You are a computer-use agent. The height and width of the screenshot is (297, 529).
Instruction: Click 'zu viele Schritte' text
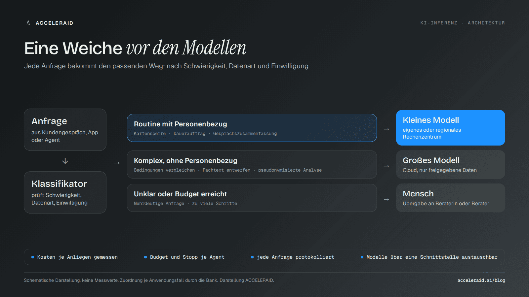click(215, 204)
